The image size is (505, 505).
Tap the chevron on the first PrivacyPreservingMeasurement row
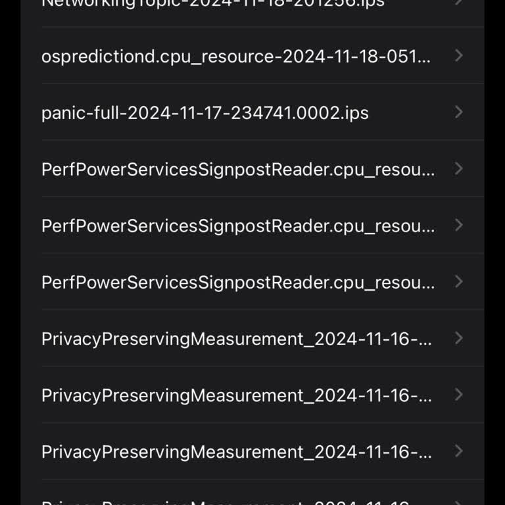coord(459,339)
